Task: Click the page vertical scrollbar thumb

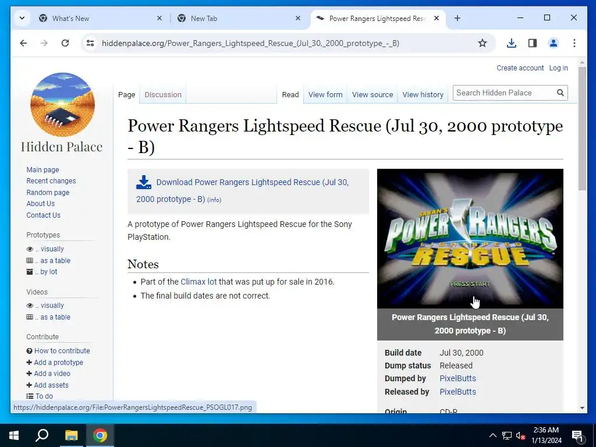Action: [x=582, y=129]
